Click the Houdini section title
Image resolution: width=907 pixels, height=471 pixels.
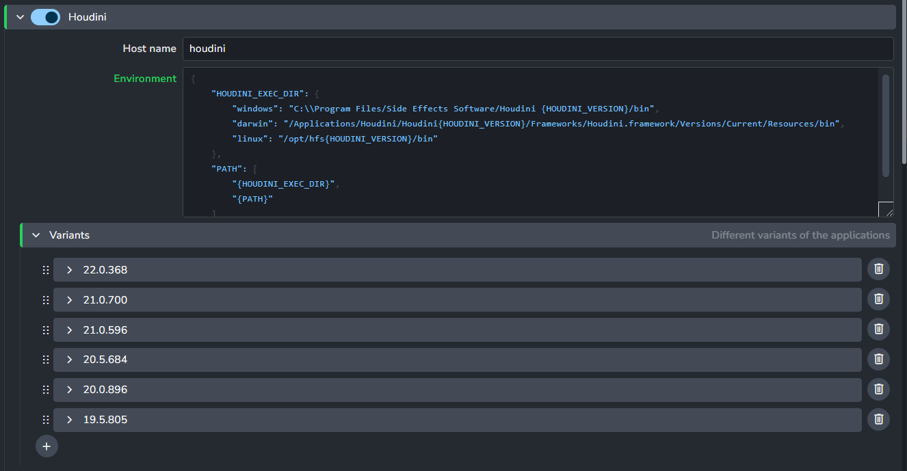88,17
